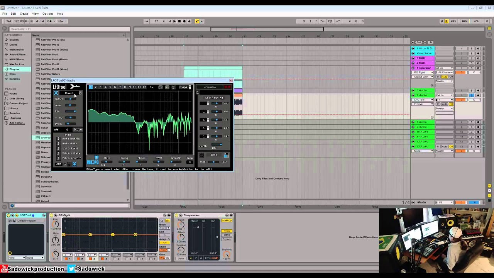Select Instruments category in browser
494x278 pixels.
pyautogui.click(x=17, y=49)
